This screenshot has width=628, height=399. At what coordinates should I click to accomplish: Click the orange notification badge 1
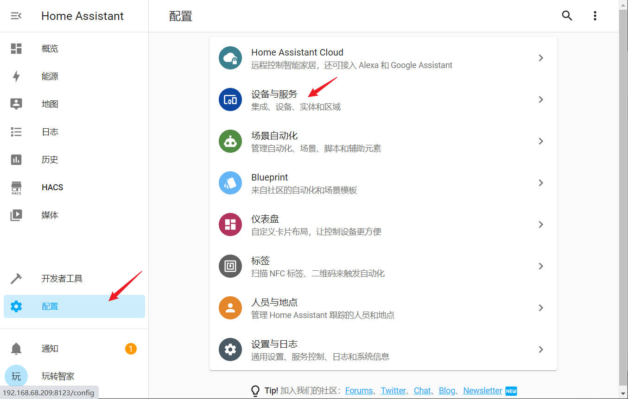click(131, 349)
